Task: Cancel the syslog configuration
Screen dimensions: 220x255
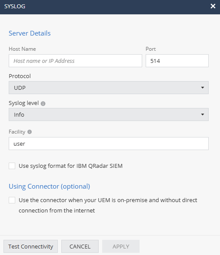Action: click(x=80, y=246)
